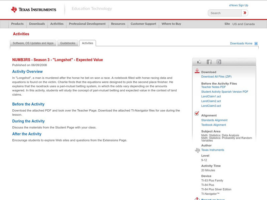Download the LandClaim1.act file
Screen dimensions: 267x200
click(x=211, y=96)
